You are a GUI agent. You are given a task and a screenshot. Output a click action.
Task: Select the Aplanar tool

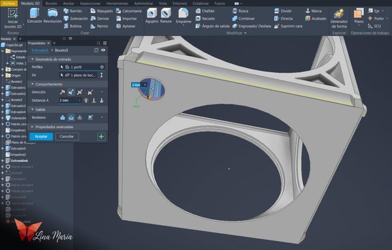(x=125, y=26)
